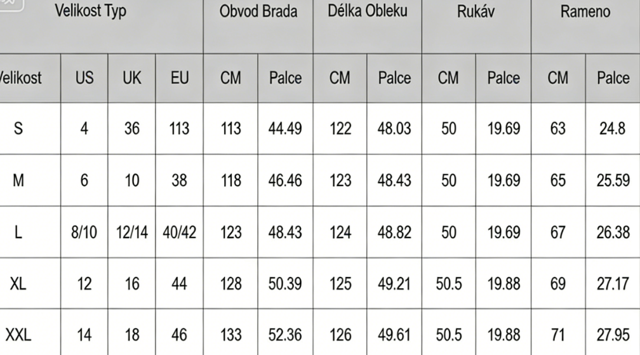Click the Velikost Typ header cell
Viewport: 640px width, 355px height.
pyautogui.click(x=90, y=11)
